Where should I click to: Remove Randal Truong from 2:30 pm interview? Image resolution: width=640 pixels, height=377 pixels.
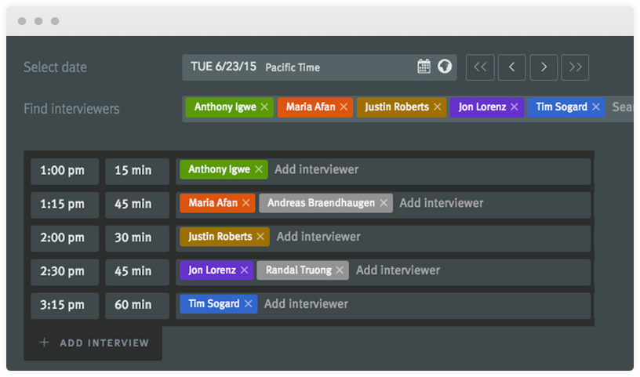point(340,270)
